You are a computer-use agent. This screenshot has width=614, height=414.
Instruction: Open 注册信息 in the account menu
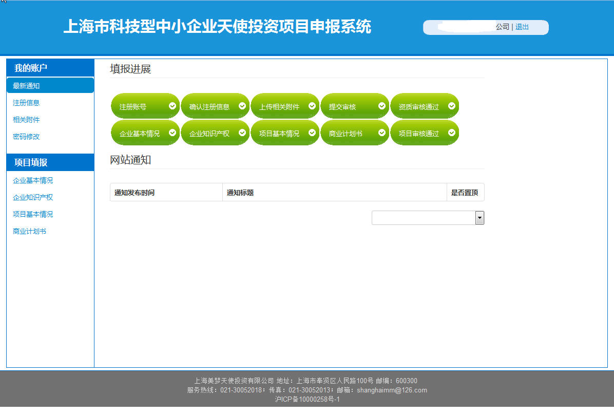coord(26,103)
